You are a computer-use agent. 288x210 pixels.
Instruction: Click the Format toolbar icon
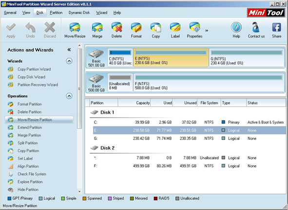pyautogui.click(x=136, y=27)
